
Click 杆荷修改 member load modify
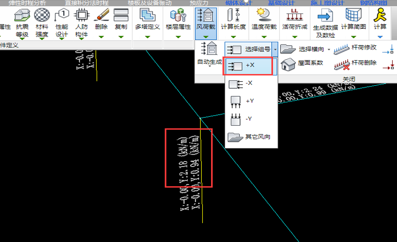[x=355, y=48]
